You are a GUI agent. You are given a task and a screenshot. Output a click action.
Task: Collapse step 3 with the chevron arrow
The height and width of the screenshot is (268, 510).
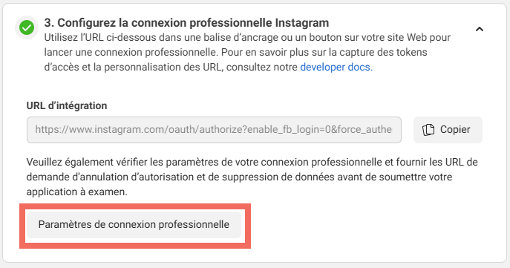tap(479, 29)
